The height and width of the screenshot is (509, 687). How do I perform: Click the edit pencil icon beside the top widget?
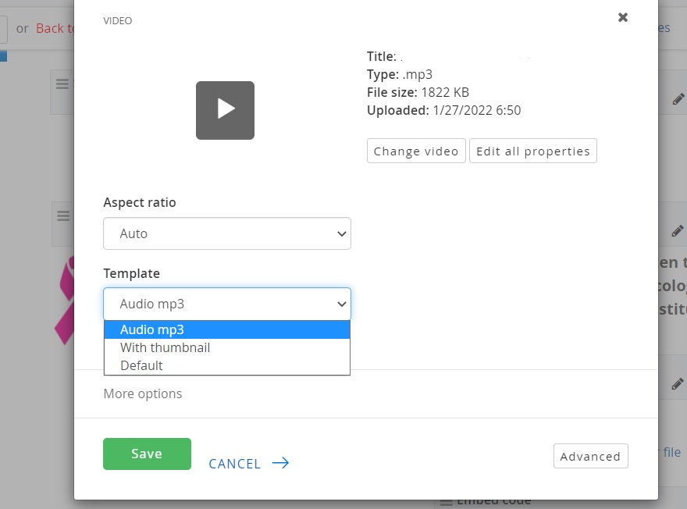click(x=678, y=98)
